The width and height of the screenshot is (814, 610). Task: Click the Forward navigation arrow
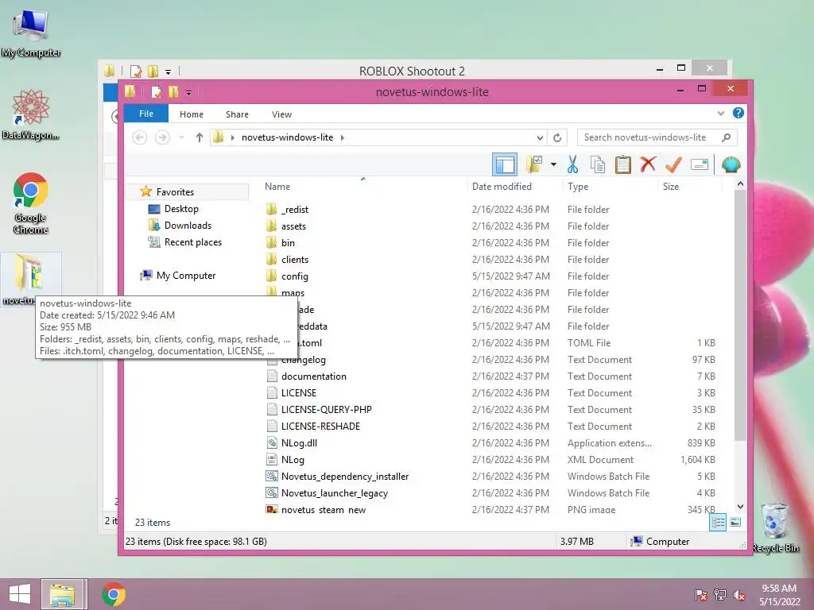(x=162, y=137)
